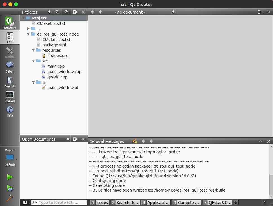273x206 pixels.
Task: Open the output panes selector arrows
Action: [x=236, y=202]
